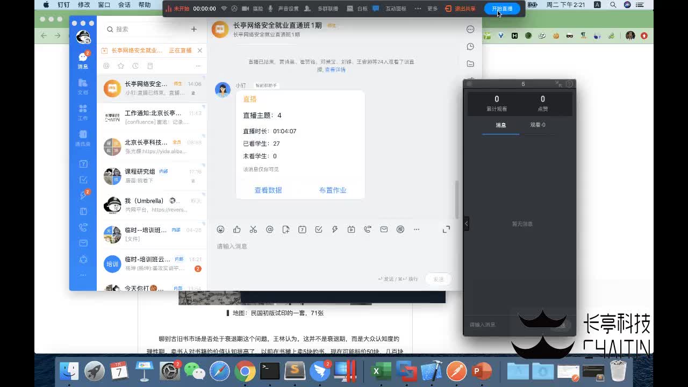Screen dimensions: 688x387
Task: Click the lightning DING icon in chat toolbar
Action: (335, 230)
